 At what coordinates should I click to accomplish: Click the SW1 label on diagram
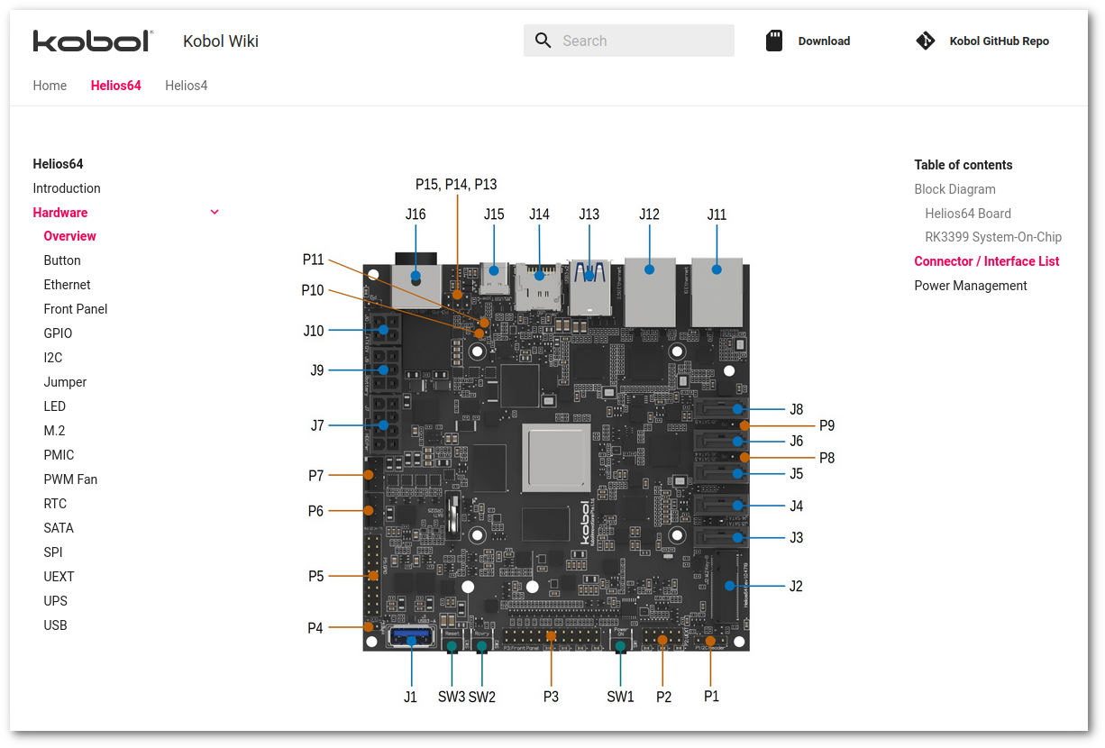[620, 697]
